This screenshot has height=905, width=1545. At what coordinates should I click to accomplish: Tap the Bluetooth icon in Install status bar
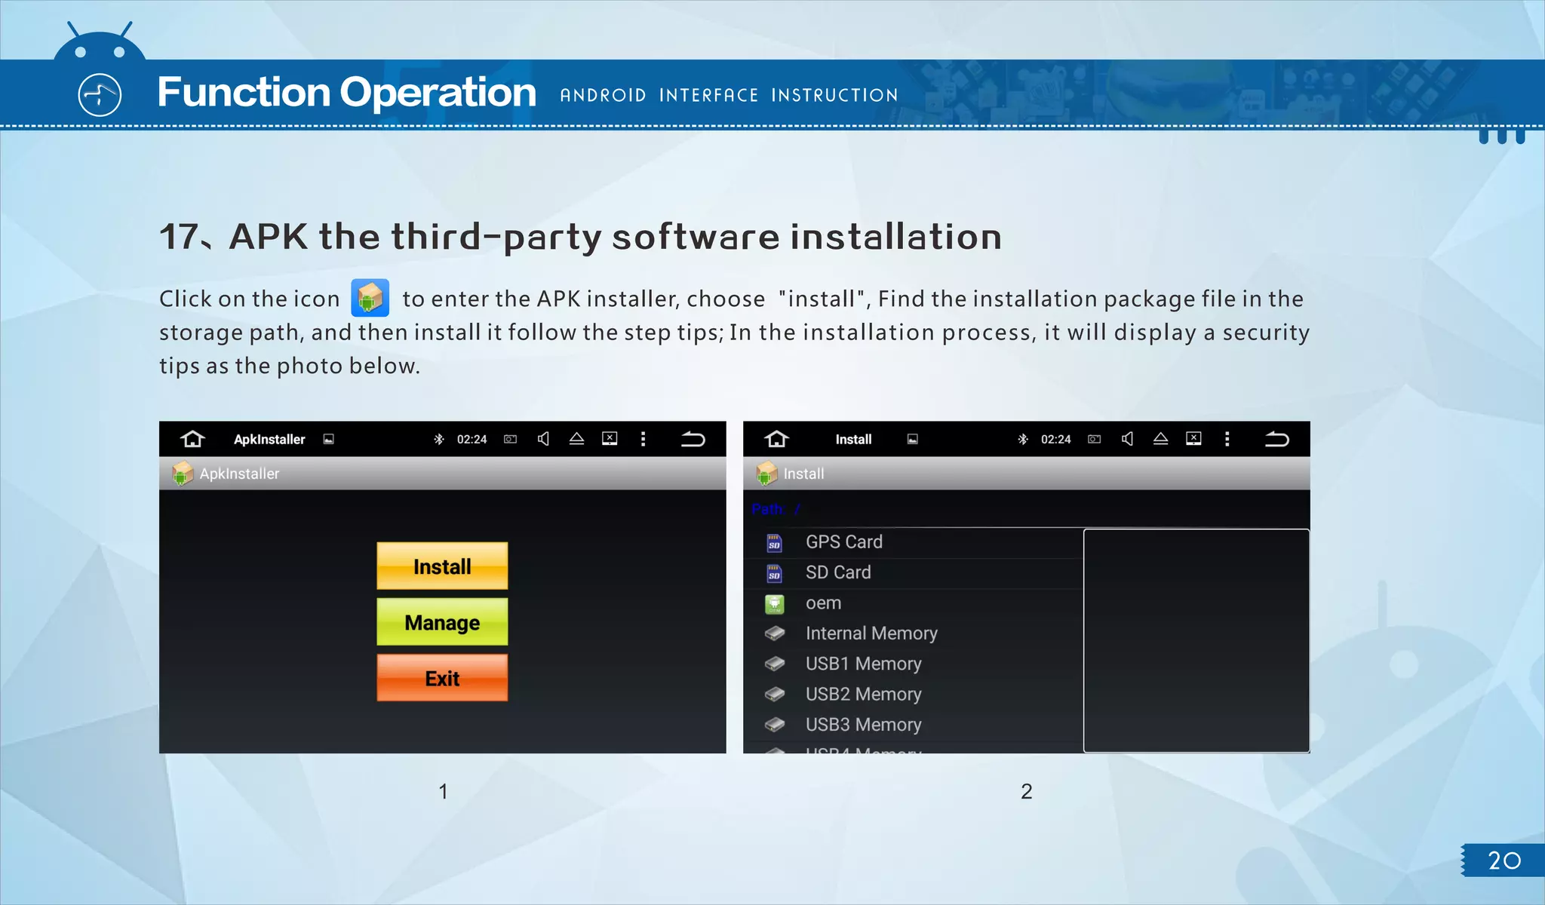pos(1022,439)
